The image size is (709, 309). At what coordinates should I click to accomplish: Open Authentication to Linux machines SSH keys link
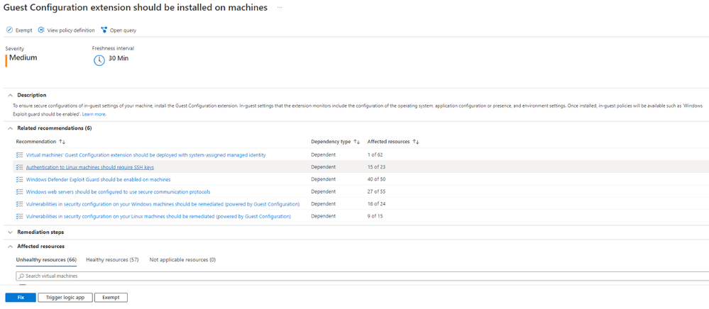[x=90, y=167]
